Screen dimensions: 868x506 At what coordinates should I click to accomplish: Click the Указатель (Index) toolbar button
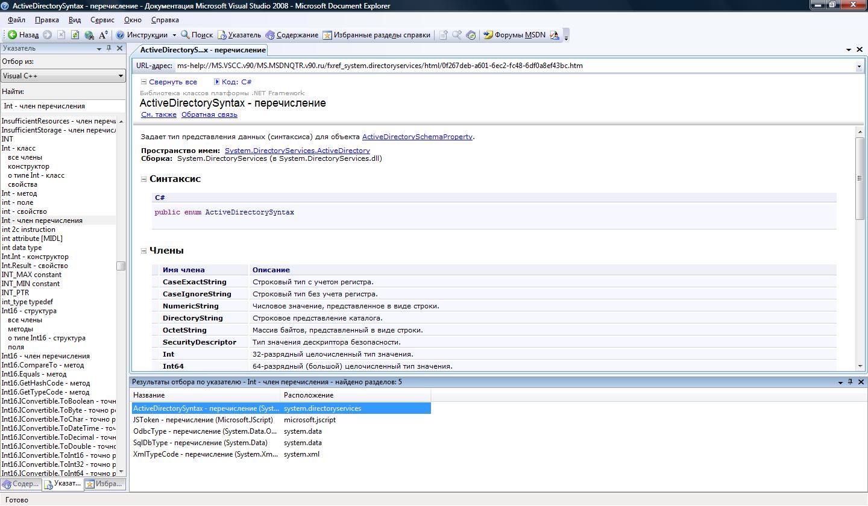(239, 35)
